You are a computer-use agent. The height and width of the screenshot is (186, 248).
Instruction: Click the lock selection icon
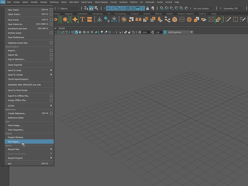[x=147, y=8]
